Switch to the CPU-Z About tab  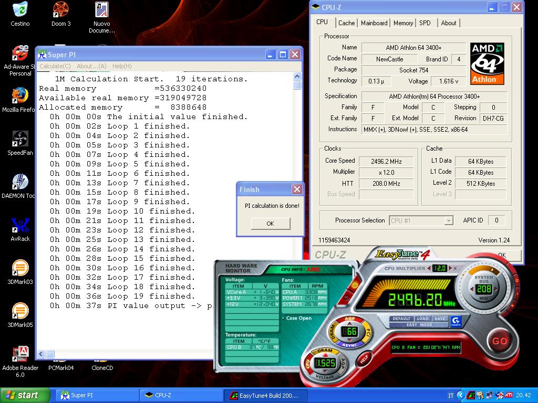point(449,23)
